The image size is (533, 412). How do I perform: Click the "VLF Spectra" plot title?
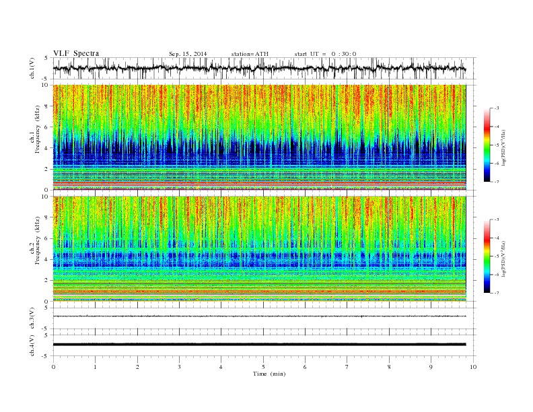click(x=76, y=53)
